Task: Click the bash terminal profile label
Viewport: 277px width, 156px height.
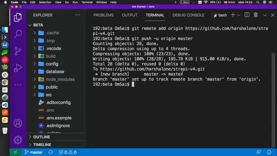Action: (x=219, y=15)
